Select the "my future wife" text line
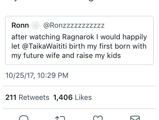 (66, 56)
